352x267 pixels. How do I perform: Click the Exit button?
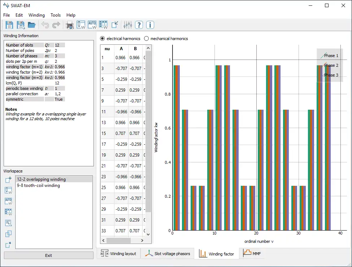click(48, 255)
